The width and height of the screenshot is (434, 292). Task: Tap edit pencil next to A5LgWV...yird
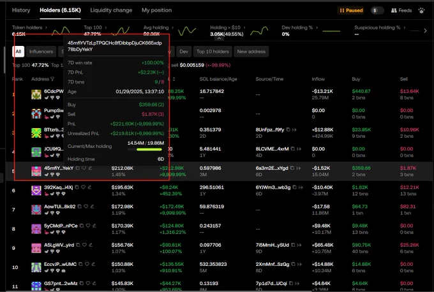91,245
